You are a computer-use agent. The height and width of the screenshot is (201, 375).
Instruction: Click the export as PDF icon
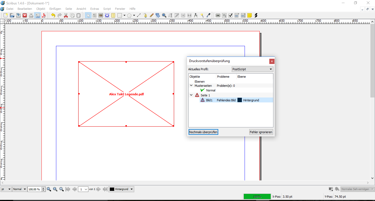43,15
